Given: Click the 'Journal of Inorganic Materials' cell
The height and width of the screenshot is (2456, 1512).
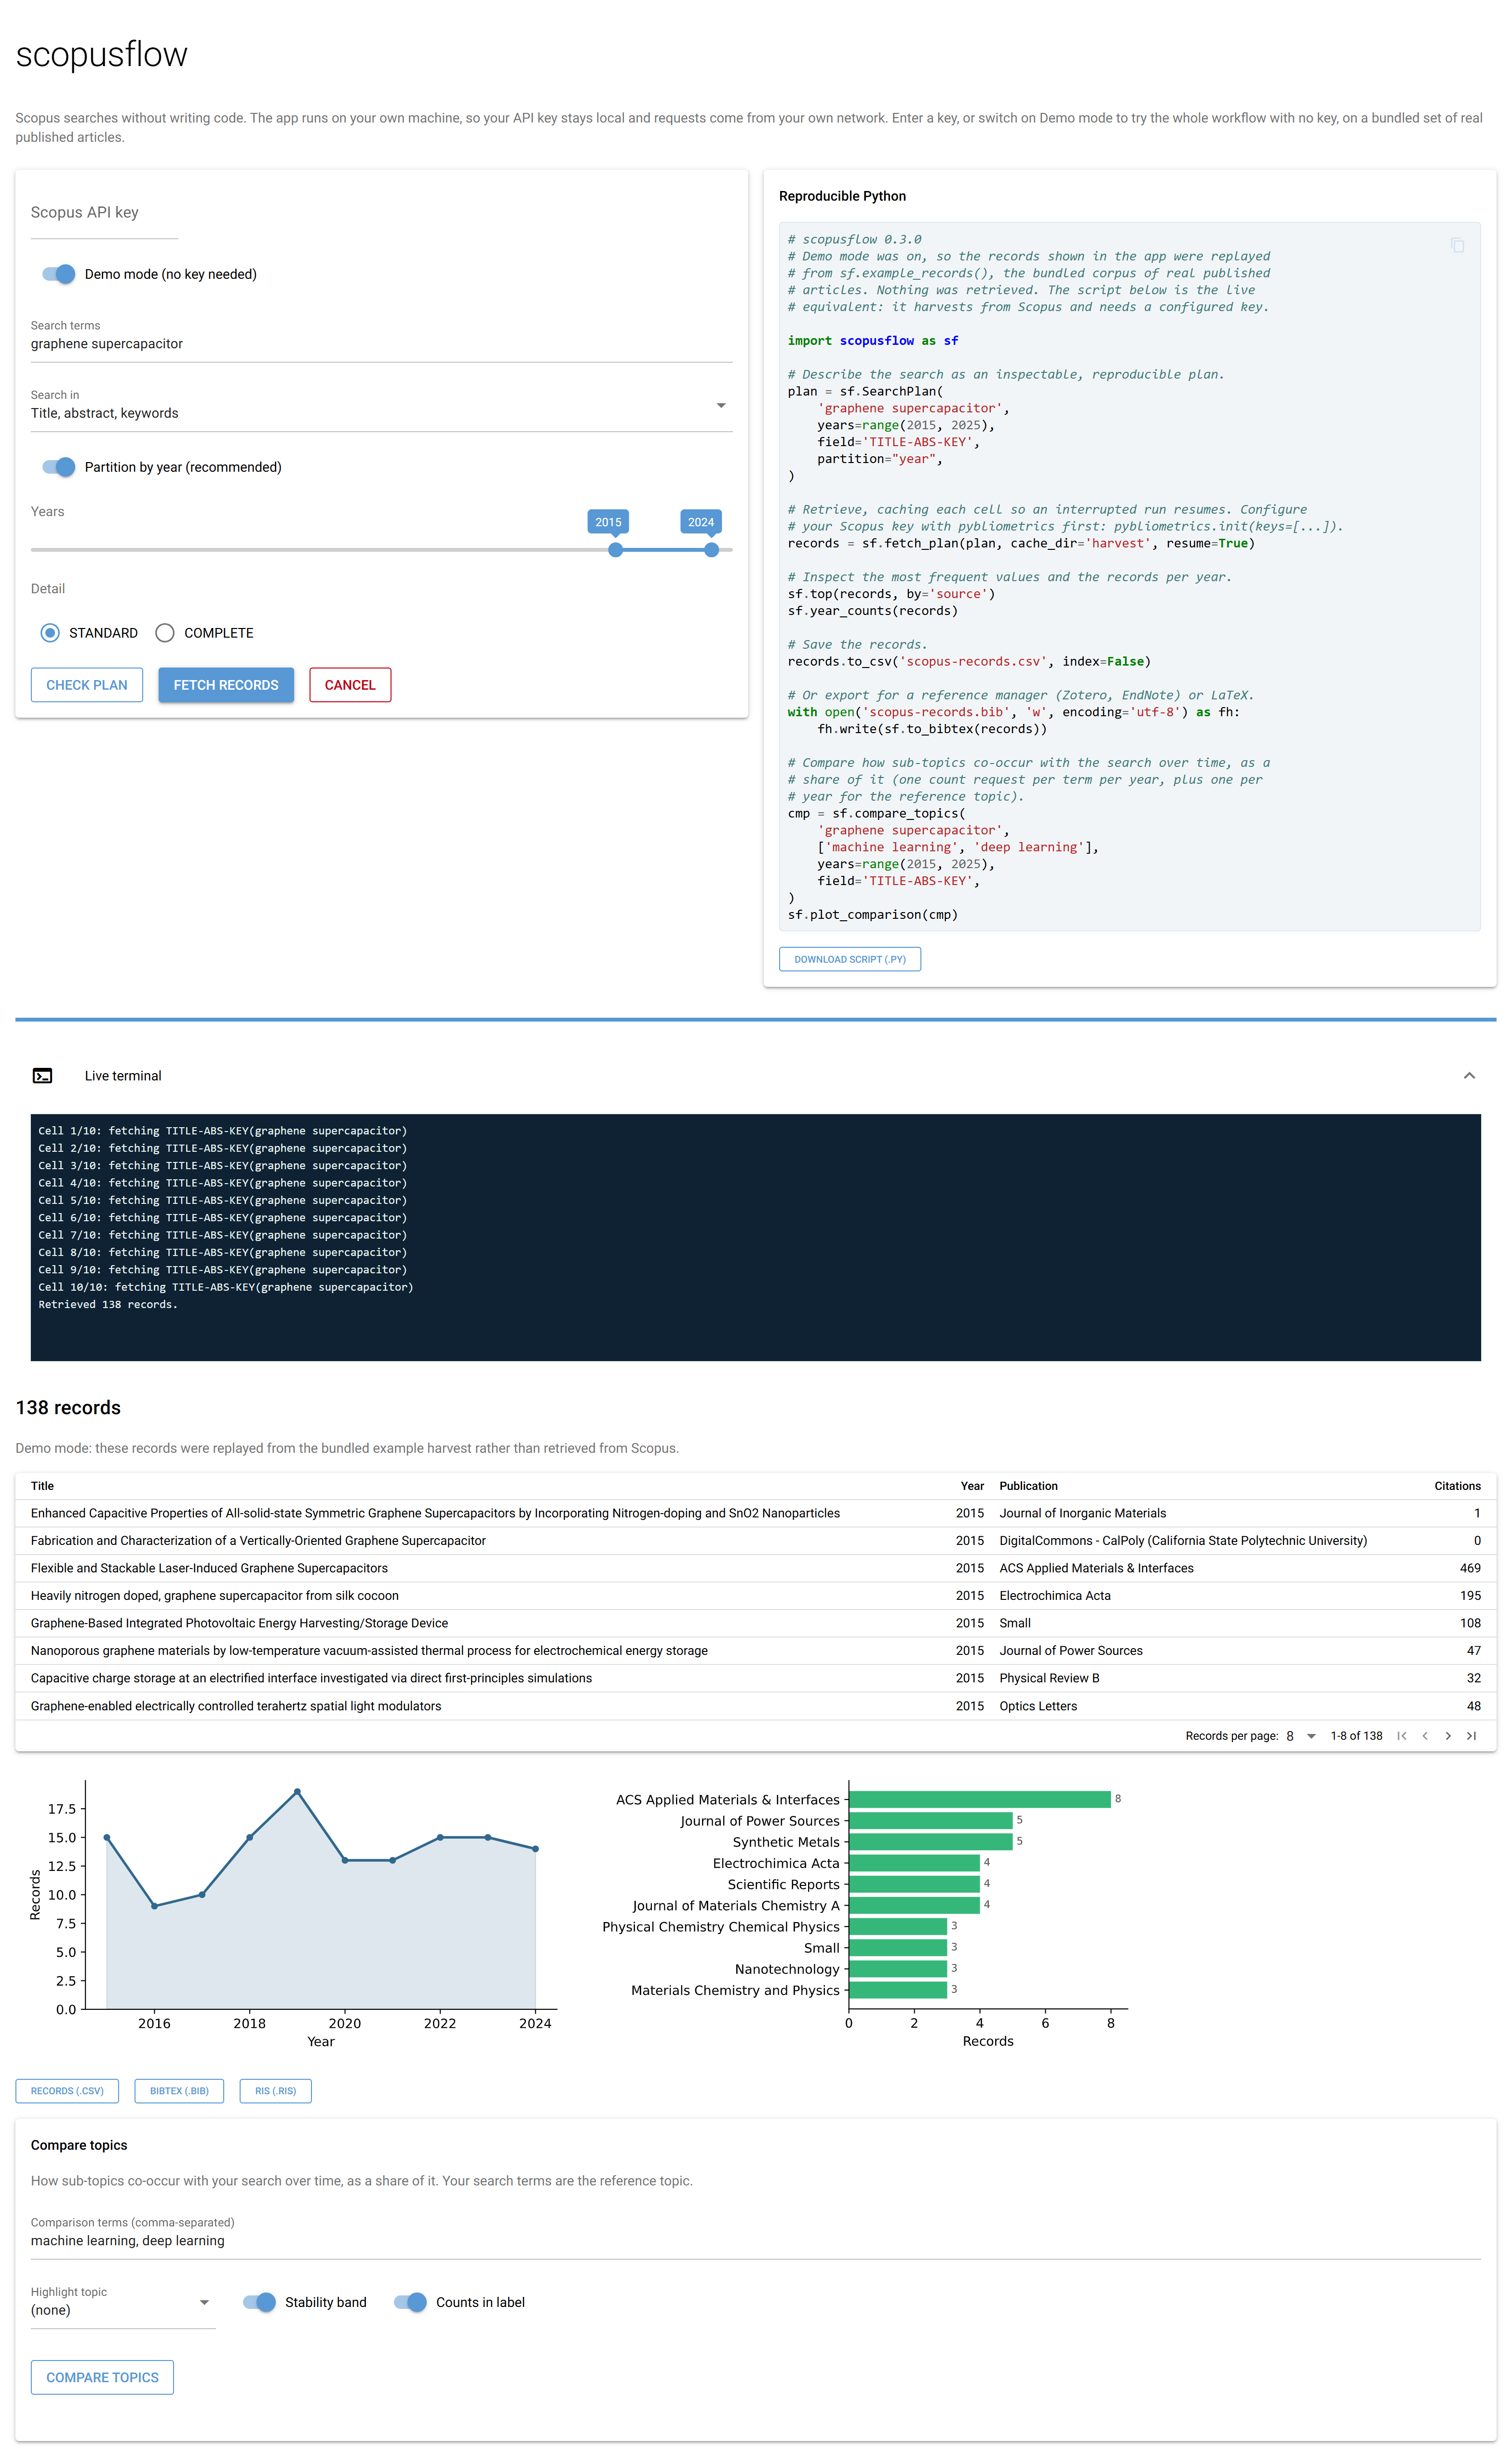Looking at the screenshot, I should [x=1082, y=1514].
